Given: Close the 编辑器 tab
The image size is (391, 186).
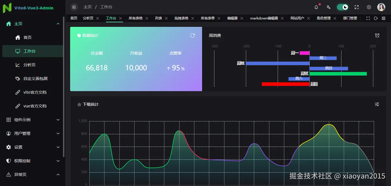Looking at the screenshot, I should 242,18.
